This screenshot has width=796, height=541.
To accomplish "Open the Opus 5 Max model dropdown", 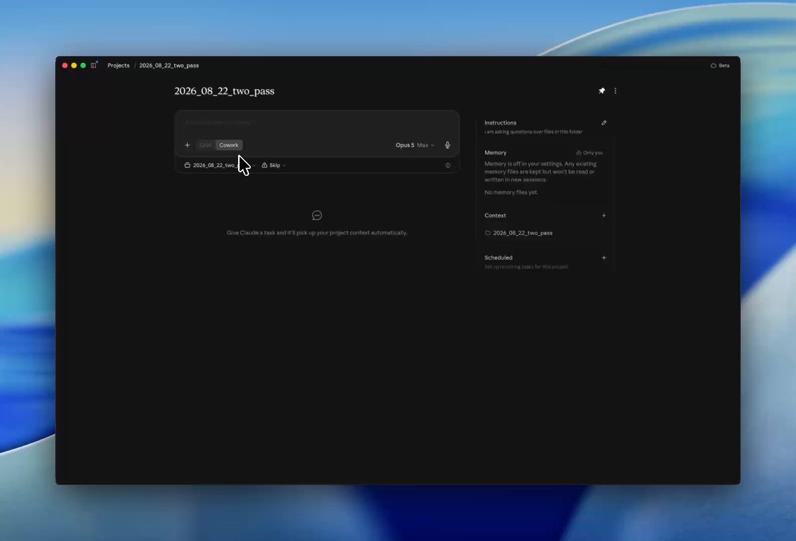I will [415, 145].
